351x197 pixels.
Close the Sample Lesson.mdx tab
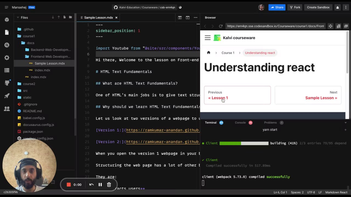point(116,18)
